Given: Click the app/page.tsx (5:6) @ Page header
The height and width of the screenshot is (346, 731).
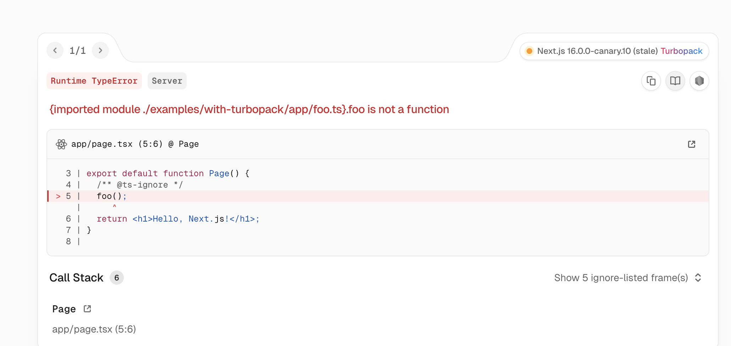Looking at the screenshot, I should click(x=135, y=144).
